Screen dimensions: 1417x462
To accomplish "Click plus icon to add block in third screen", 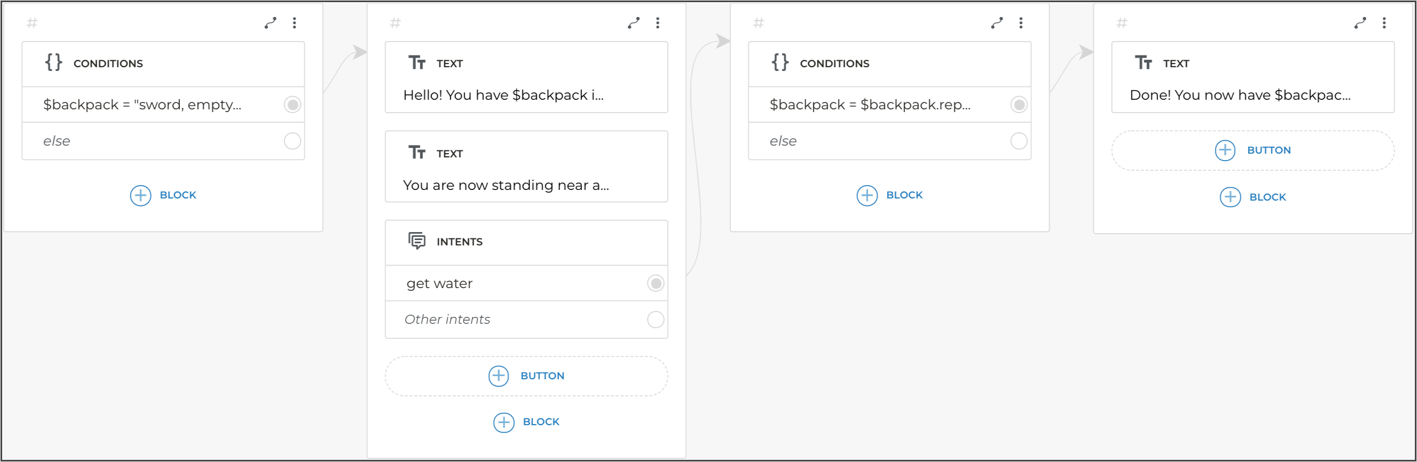I will pos(867,196).
